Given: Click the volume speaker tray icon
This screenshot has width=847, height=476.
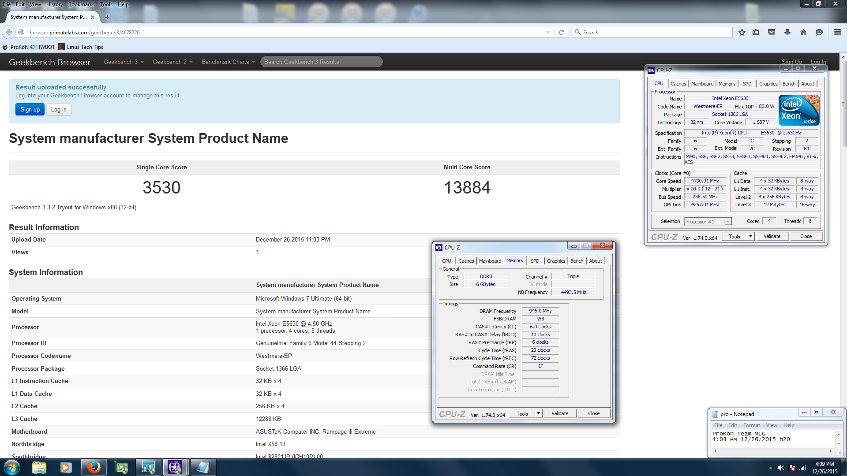Looking at the screenshot, I should coord(781,468).
